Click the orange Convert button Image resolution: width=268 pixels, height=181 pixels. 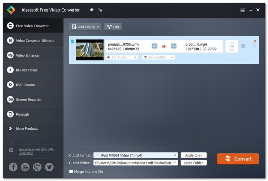tap(238, 159)
